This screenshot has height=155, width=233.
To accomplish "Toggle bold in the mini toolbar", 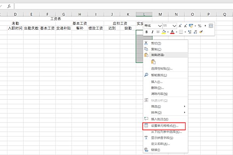I will pyautogui.click(x=147, y=32).
